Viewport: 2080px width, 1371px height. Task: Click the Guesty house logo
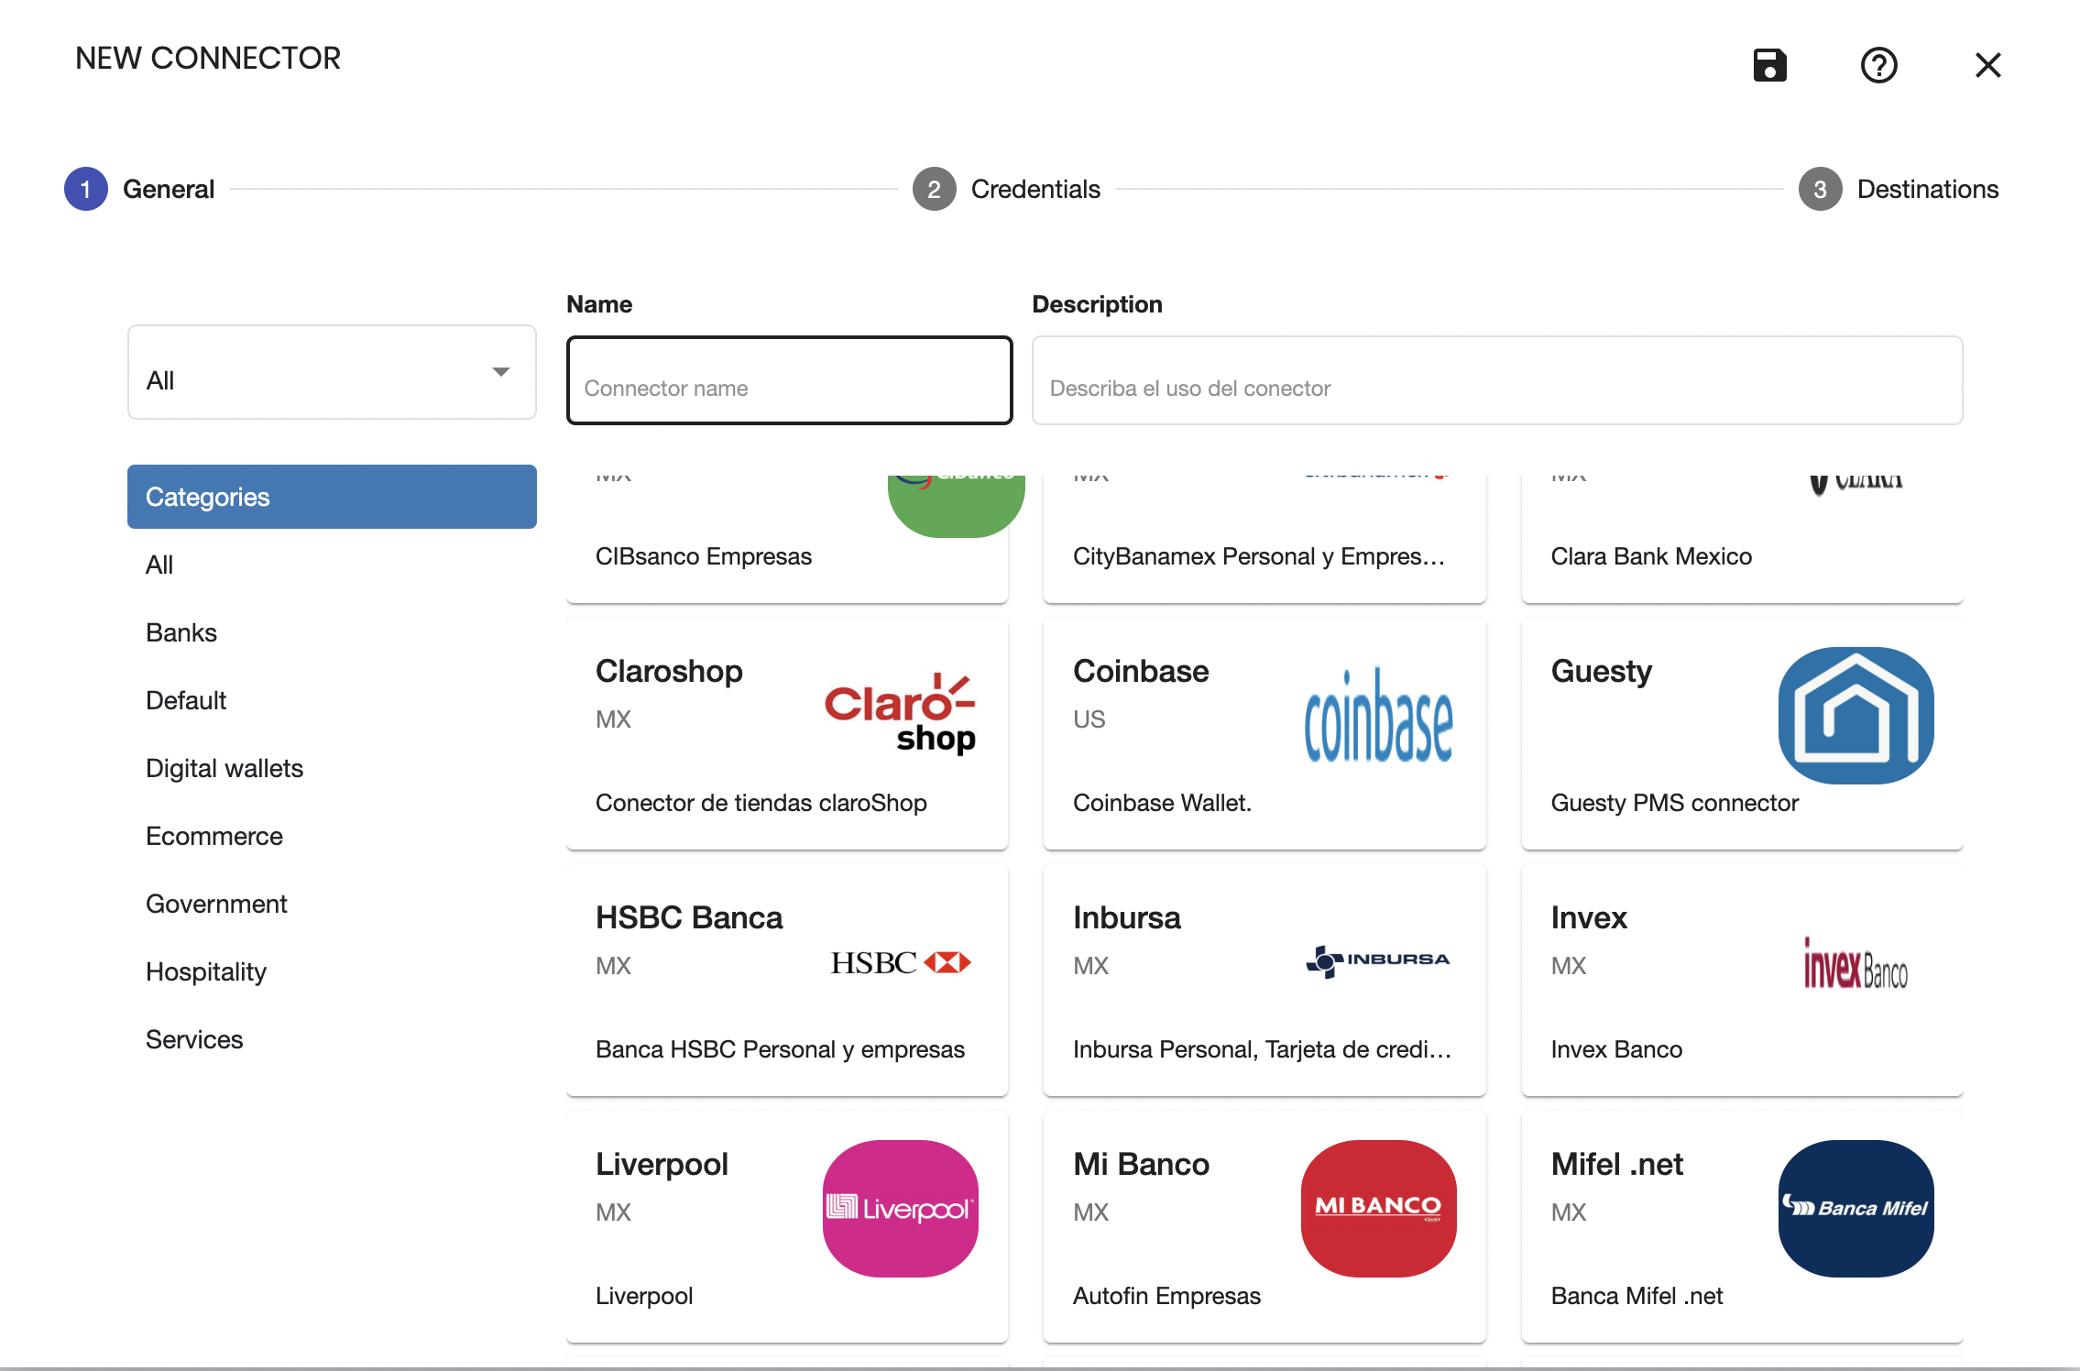1856,715
